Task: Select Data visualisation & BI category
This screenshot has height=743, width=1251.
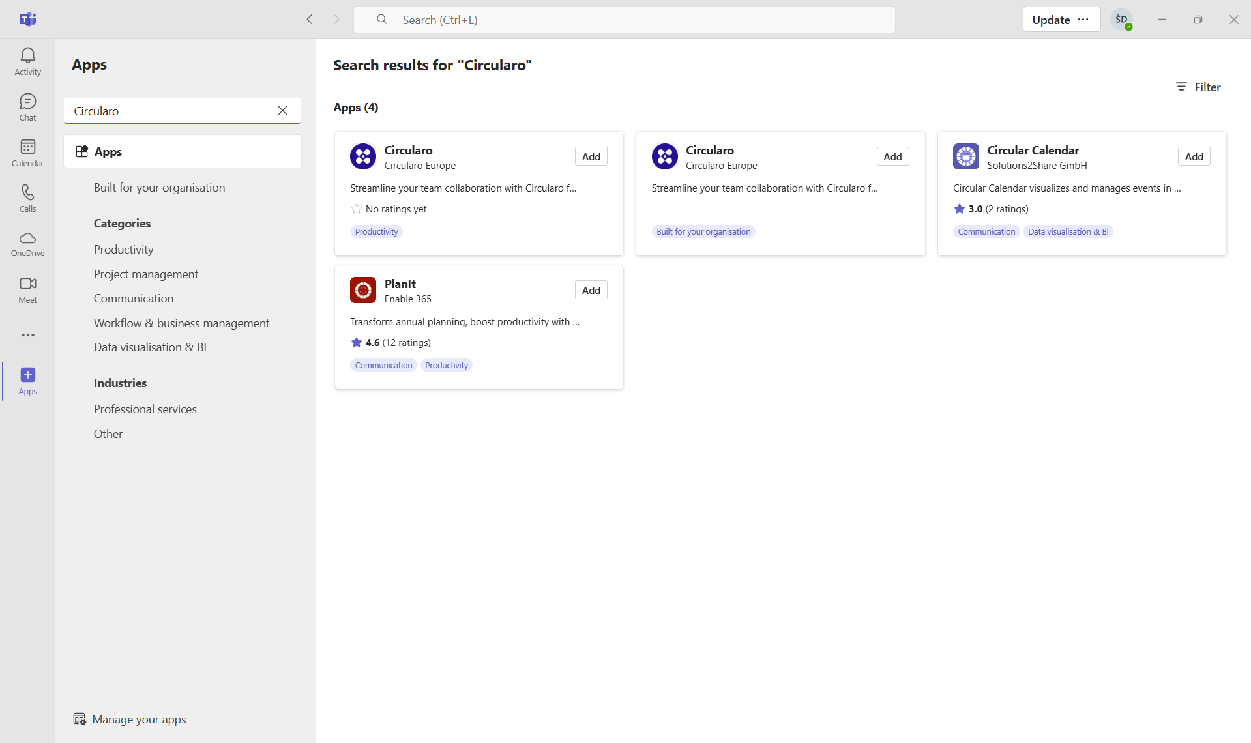Action: [150, 347]
